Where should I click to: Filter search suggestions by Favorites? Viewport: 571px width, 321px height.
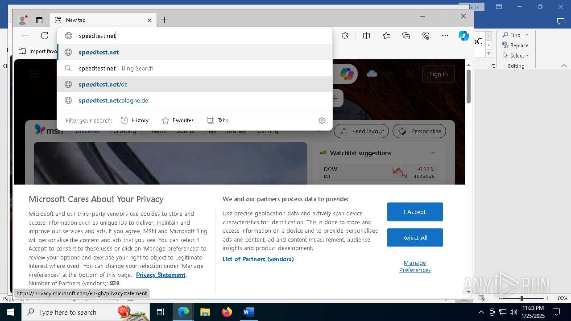pyautogui.click(x=178, y=120)
